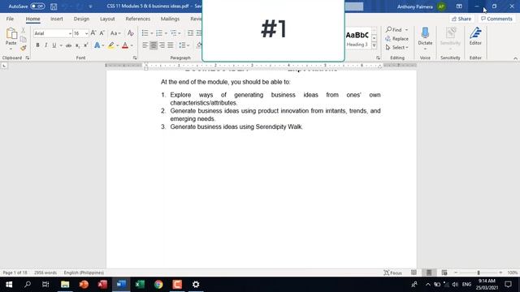Toggle Italic formatting
Viewport: 520px width, 292px height.
click(x=45, y=45)
